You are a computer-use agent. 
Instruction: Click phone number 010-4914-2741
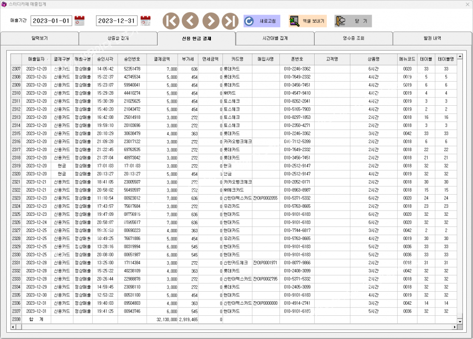(297, 303)
